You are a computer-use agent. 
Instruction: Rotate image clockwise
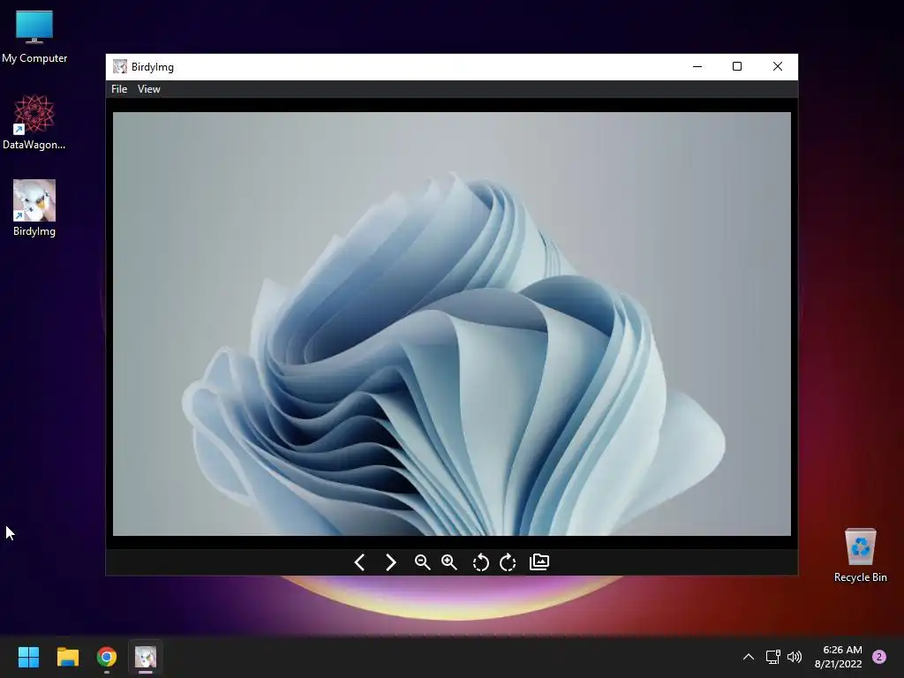[x=508, y=562]
